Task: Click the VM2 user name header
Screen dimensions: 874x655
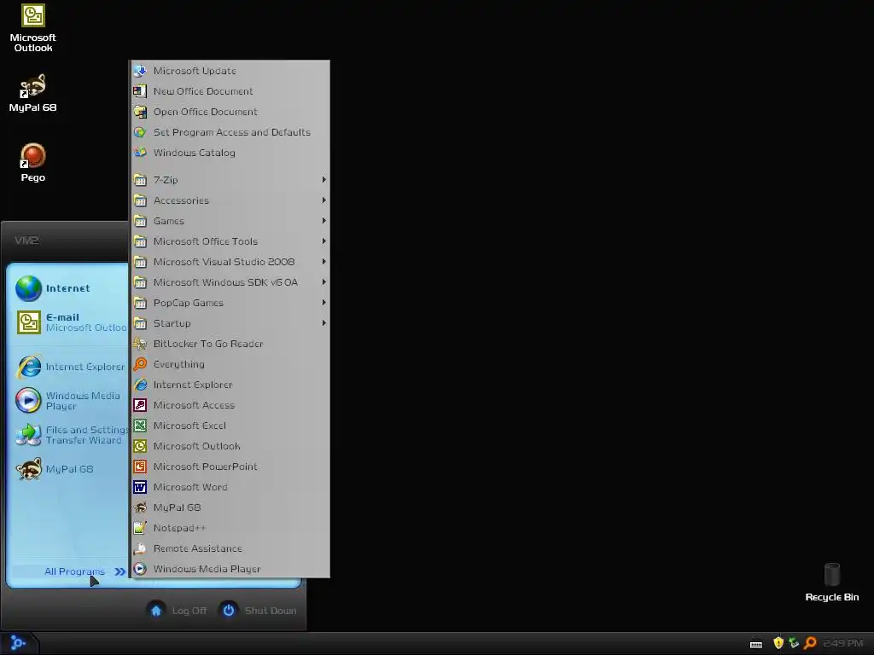Action: tap(26, 241)
